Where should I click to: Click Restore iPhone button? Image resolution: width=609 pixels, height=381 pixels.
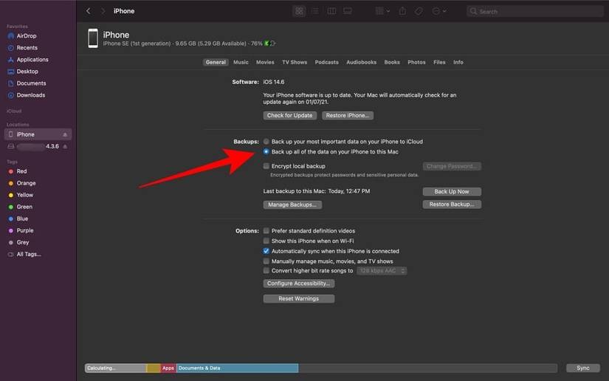348,115
